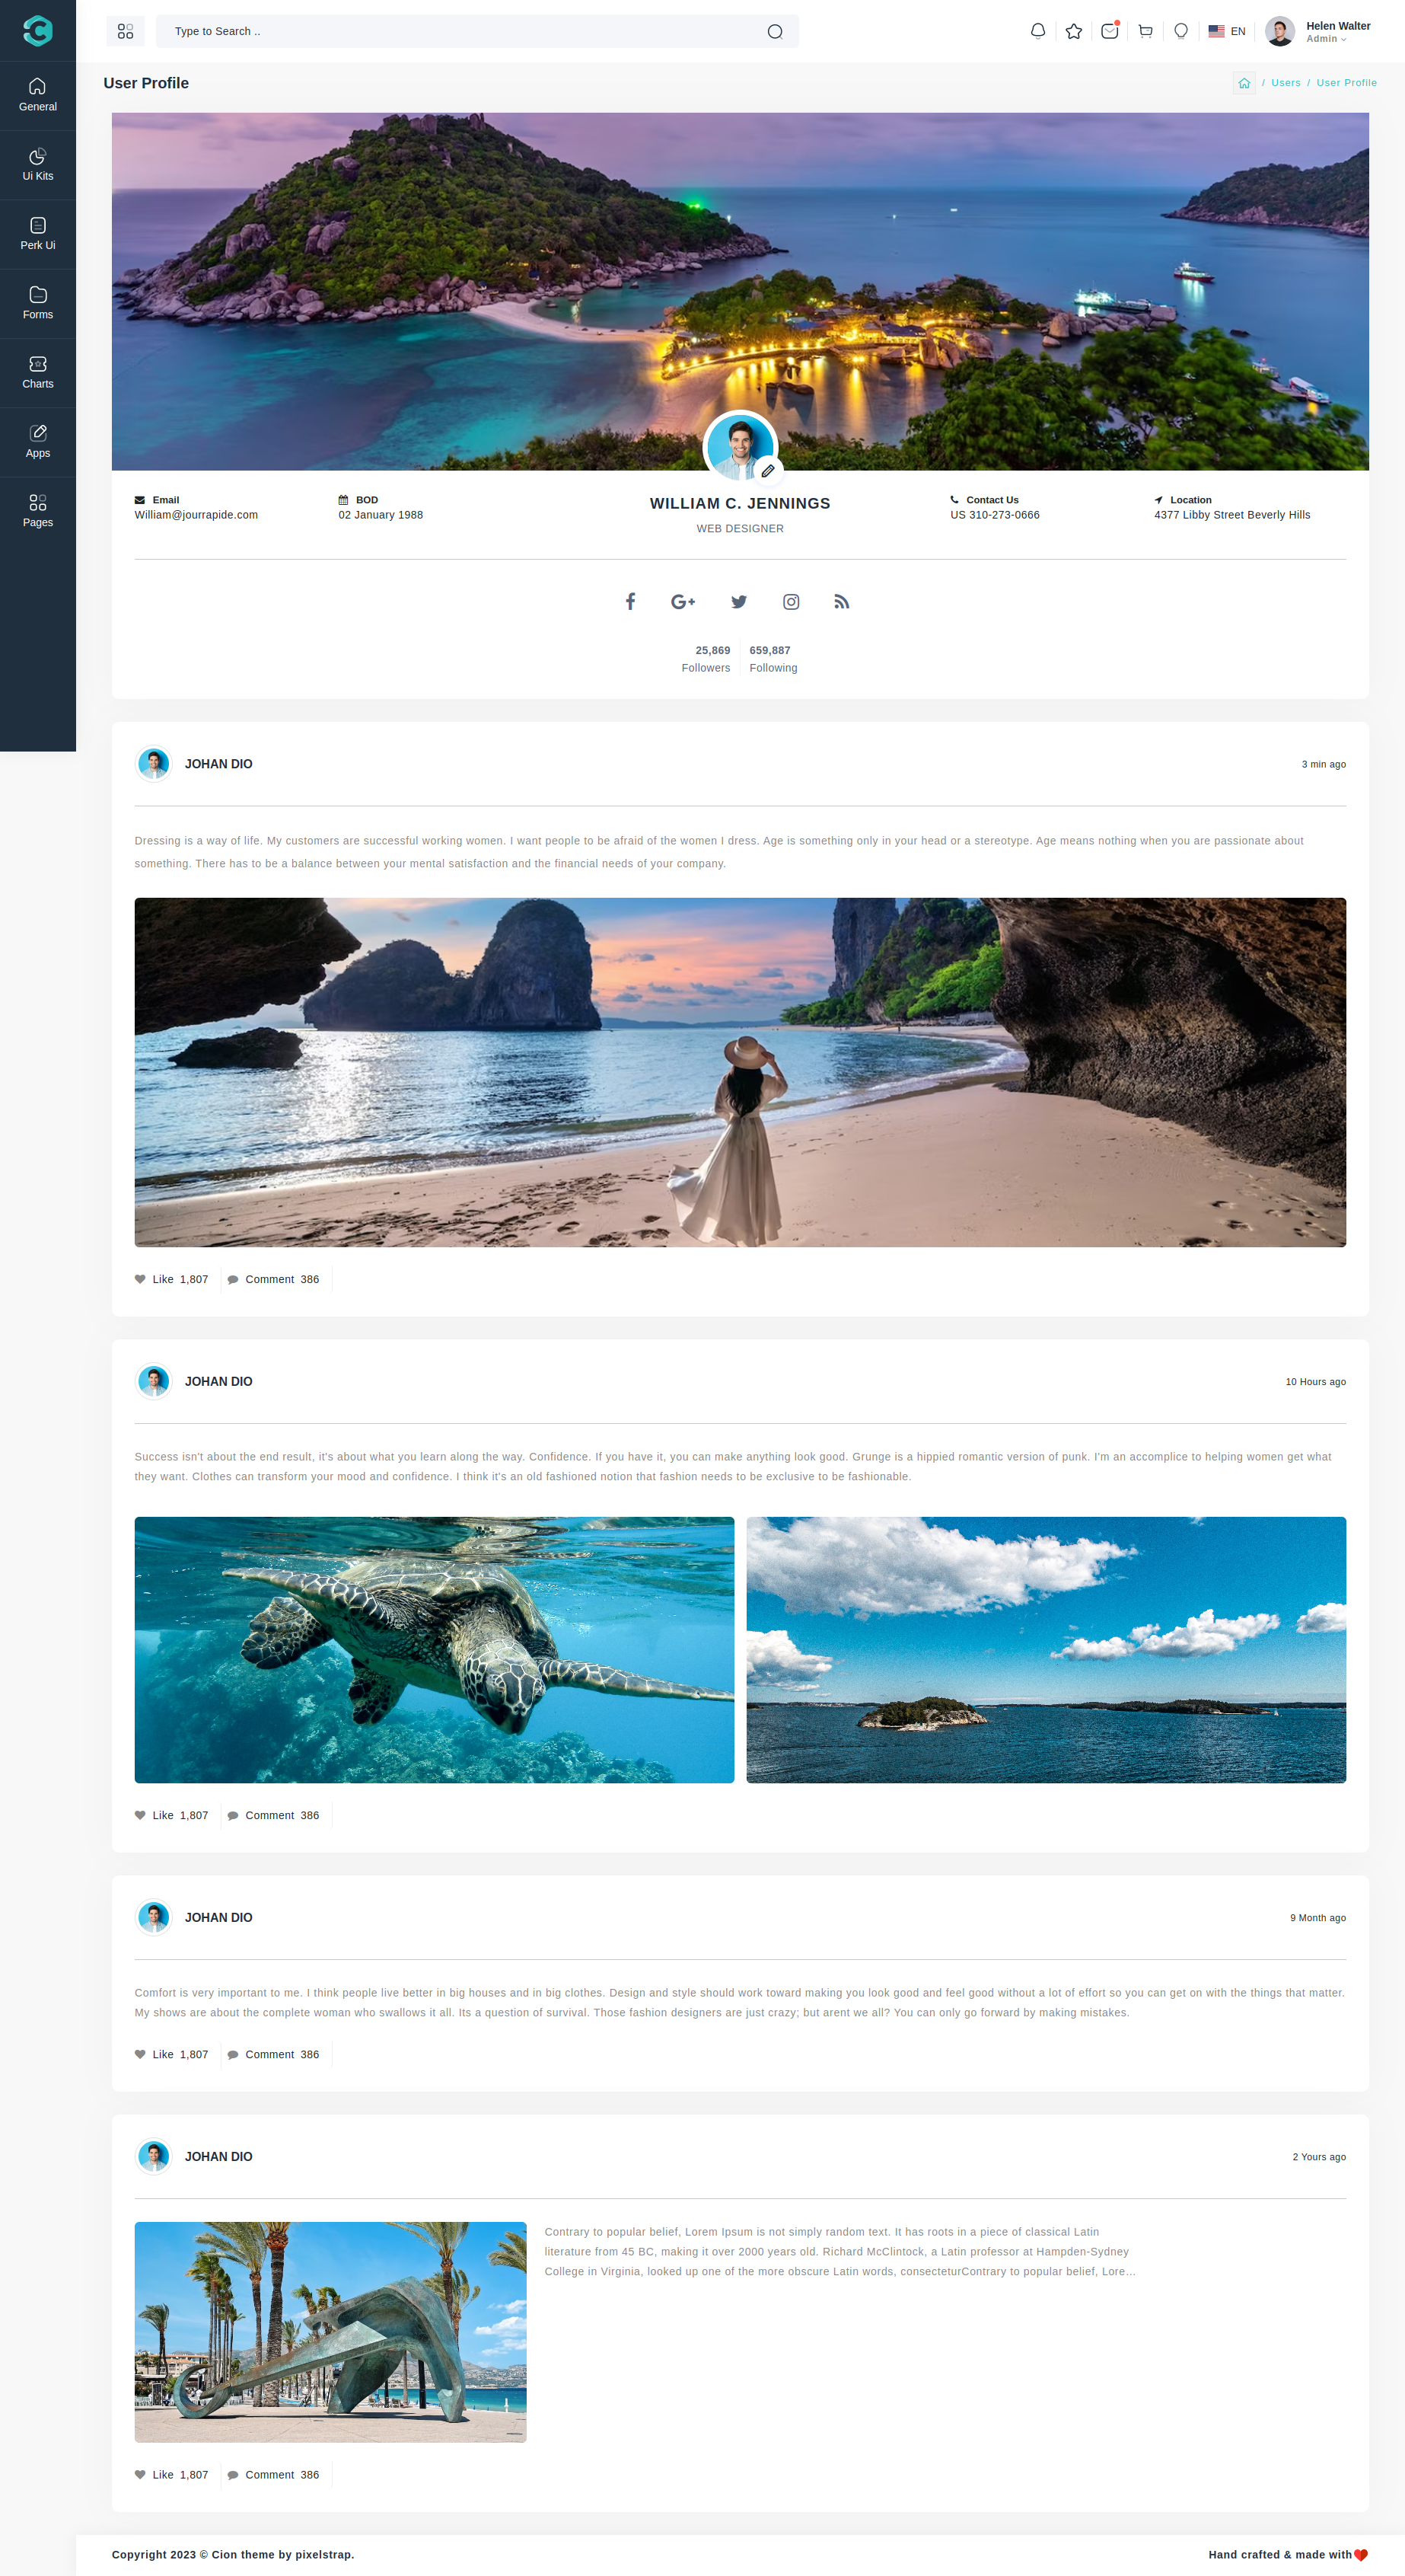1405x2576 pixels.
Task: Click JOHAN DIO on the 9 Month ago post
Action: (219, 1917)
